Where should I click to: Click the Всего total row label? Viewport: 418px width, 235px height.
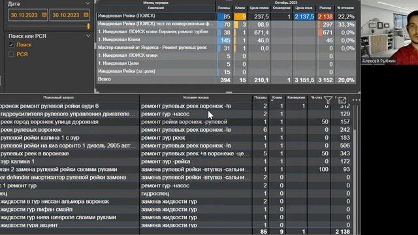(x=104, y=80)
